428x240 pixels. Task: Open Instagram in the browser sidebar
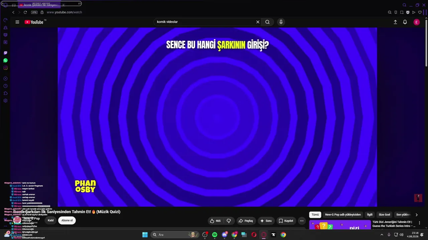[x=5, y=68]
